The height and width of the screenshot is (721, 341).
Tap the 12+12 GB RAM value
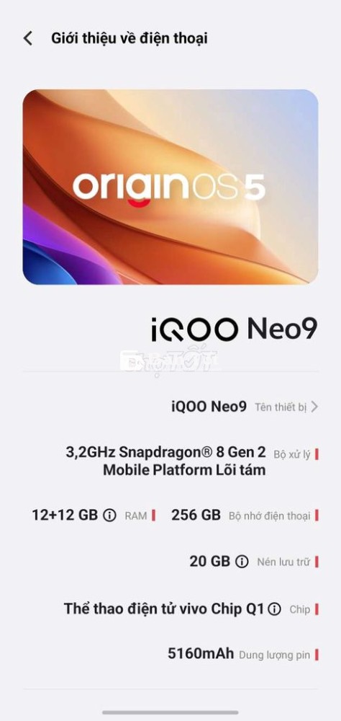pos(65,515)
